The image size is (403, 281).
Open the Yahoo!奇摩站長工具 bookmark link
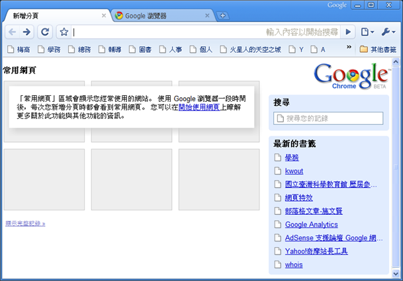click(316, 251)
